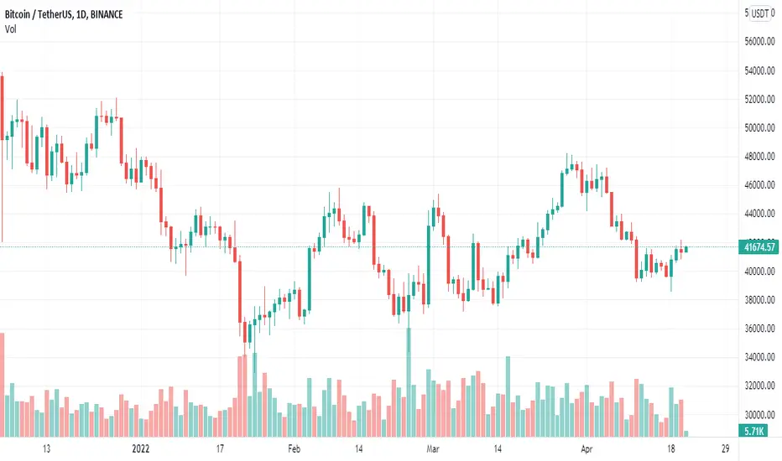Click the 30000.00 price scale label
The width and height of the screenshot is (782, 461).
[759, 415]
